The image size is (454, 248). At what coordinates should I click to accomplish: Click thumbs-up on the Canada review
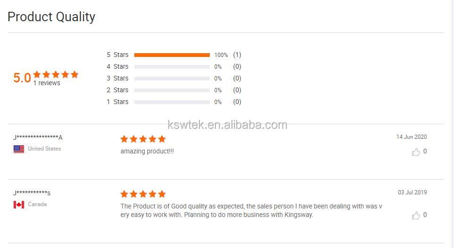point(415,216)
